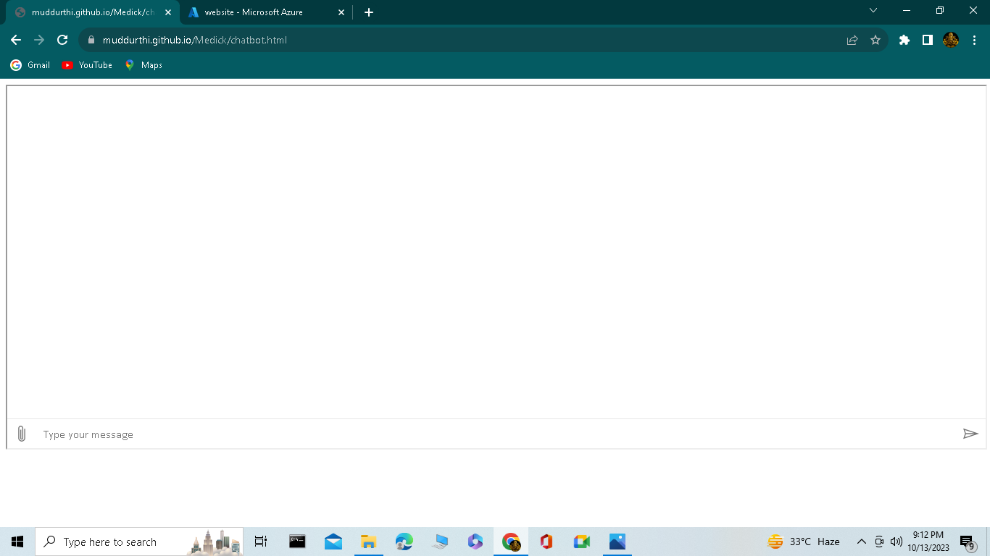
Task: Click the reload page icon
Action: pos(62,40)
